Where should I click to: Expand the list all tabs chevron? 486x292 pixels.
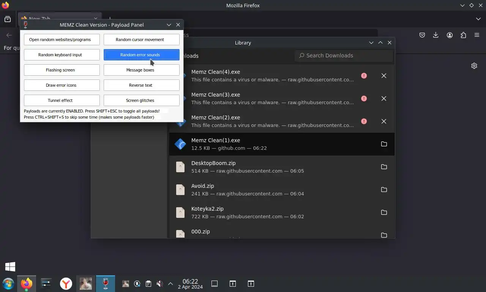point(478,19)
